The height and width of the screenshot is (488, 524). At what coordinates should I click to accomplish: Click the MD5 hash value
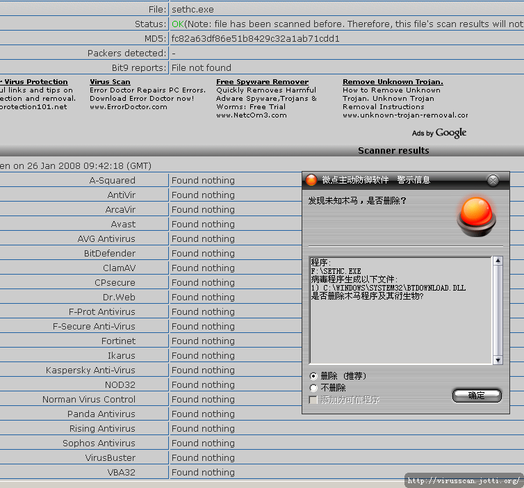pos(255,38)
